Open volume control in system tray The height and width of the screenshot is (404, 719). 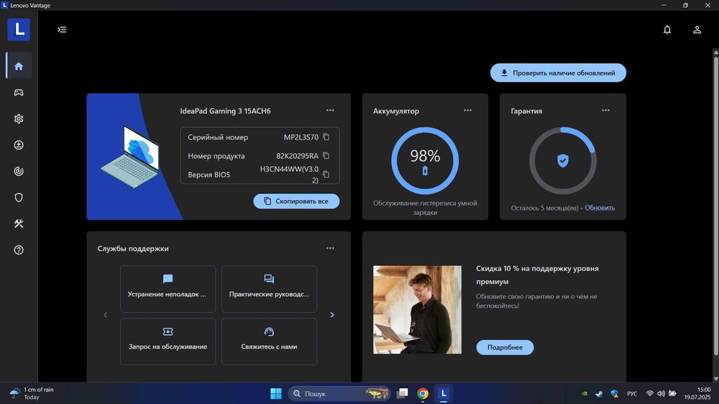click(x=661, y=393)
